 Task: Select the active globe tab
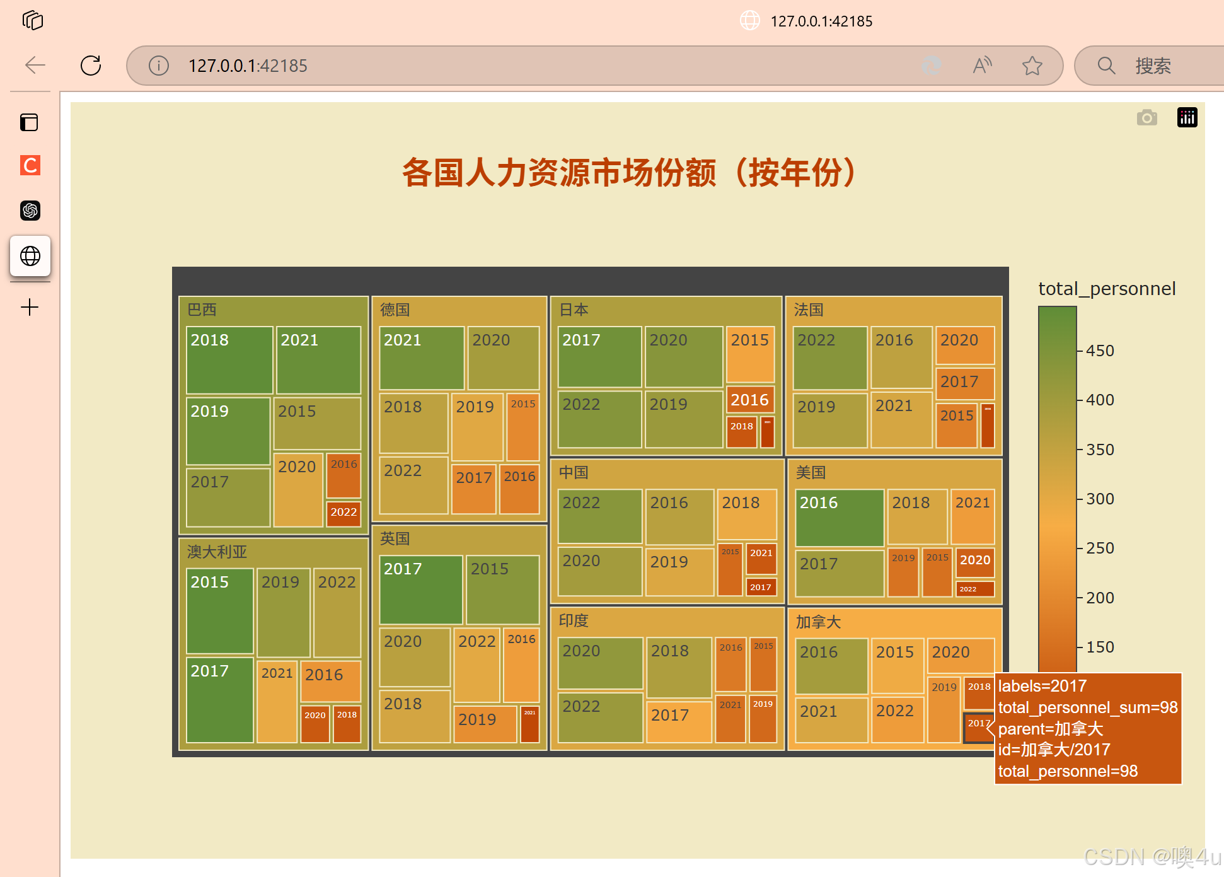[x=30, y=256]
